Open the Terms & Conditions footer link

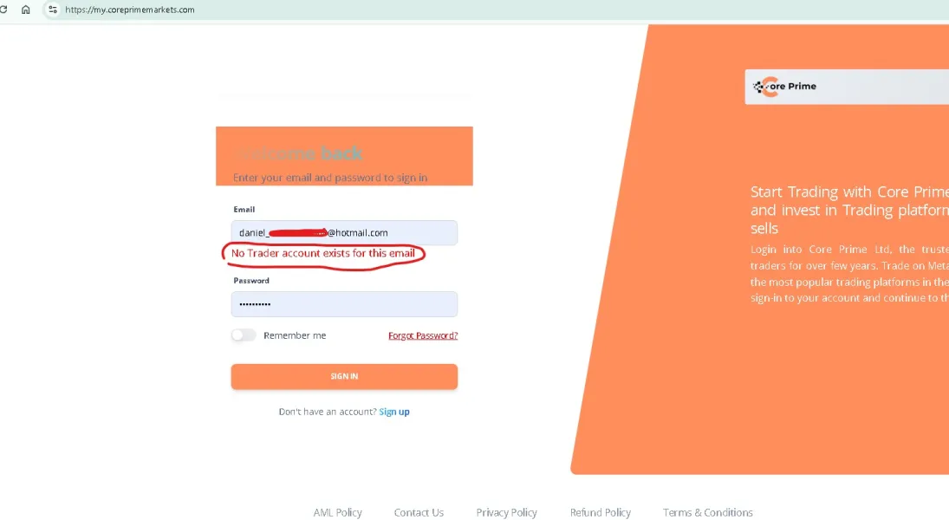(707, 512)
